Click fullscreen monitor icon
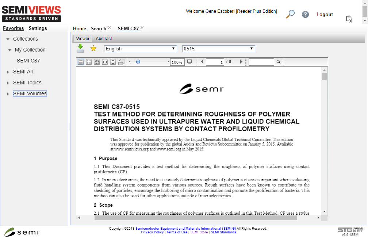The height and width of the screenshot is (237, 368). (189, 62)
